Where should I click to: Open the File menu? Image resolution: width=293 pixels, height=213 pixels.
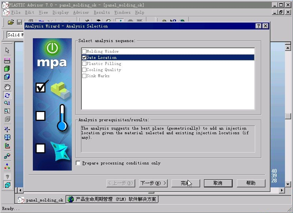click(16, 13)
